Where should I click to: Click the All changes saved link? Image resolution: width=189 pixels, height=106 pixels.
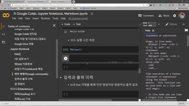(x=78, y=18)
